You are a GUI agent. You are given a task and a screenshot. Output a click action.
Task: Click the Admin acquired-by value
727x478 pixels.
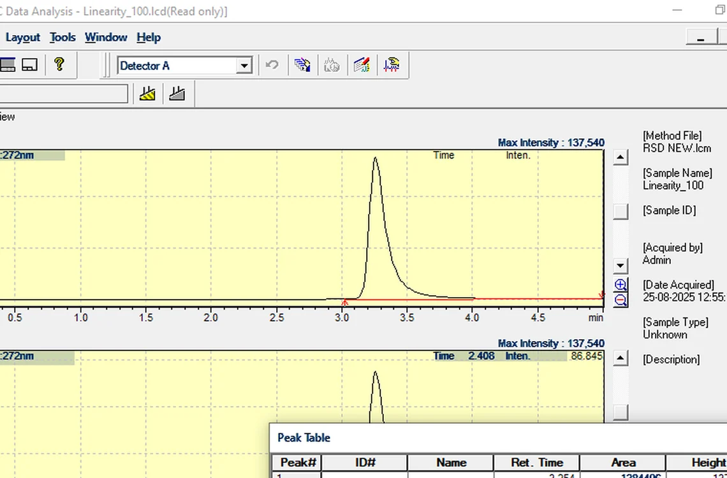[x=656, y=260]
